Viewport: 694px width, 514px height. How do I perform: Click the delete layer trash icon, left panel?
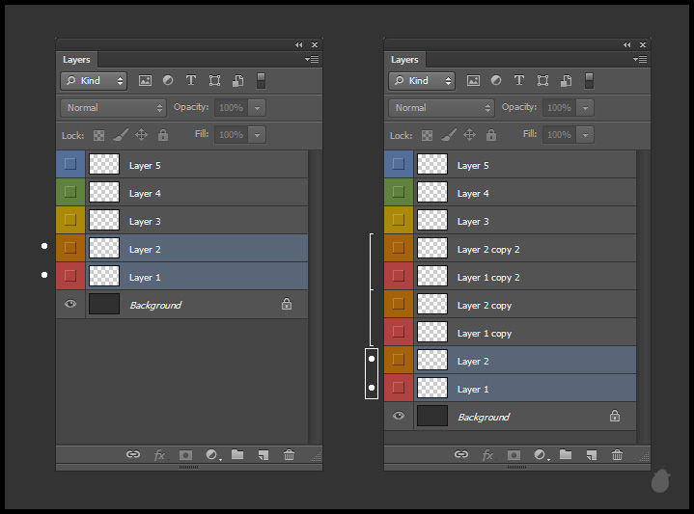289,455
